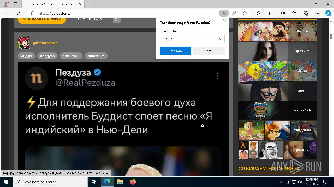Select the Индия tag
The width and height of the screenshot is (334, 187).
[26, 56]
